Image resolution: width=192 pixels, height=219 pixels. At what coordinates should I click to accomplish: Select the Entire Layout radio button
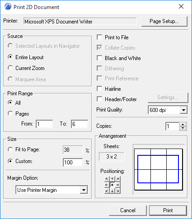click(10, 57)
